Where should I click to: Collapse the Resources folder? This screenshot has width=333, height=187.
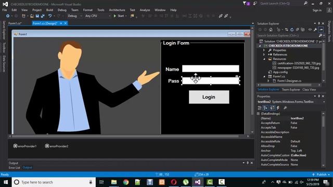[x=264, y=59]
